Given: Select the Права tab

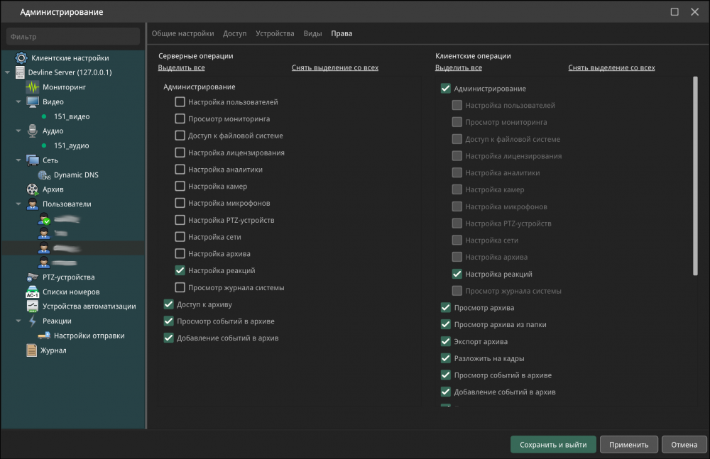Looking at the screenshot, I should [342, 33].
